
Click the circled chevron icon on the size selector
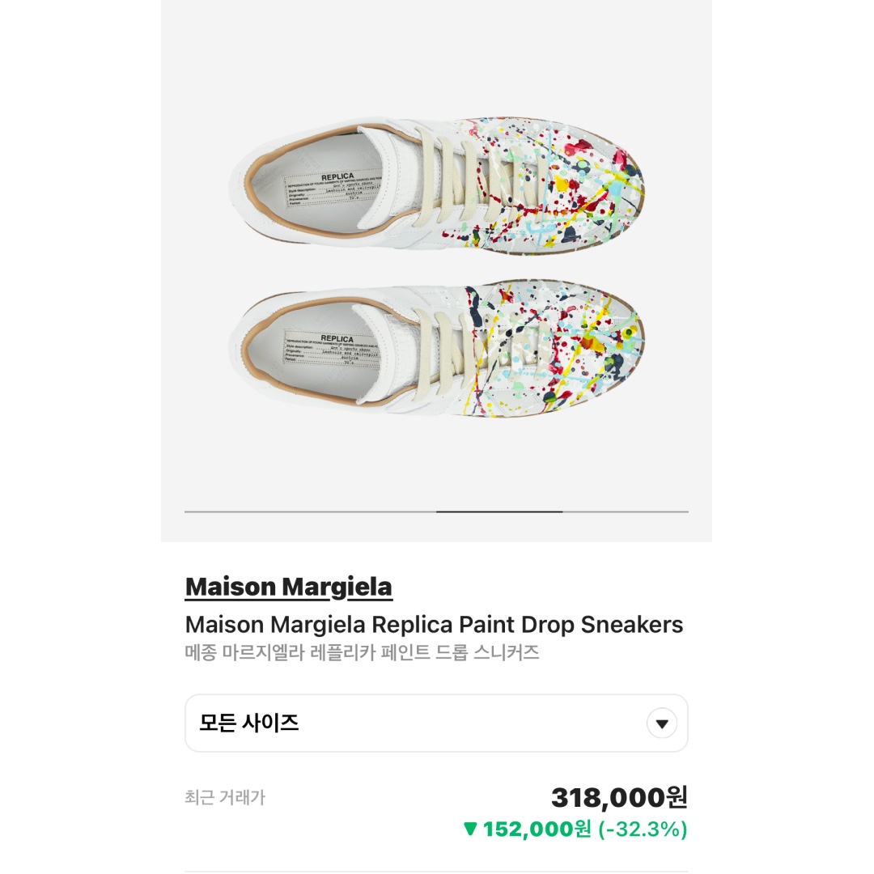[662, 723]
